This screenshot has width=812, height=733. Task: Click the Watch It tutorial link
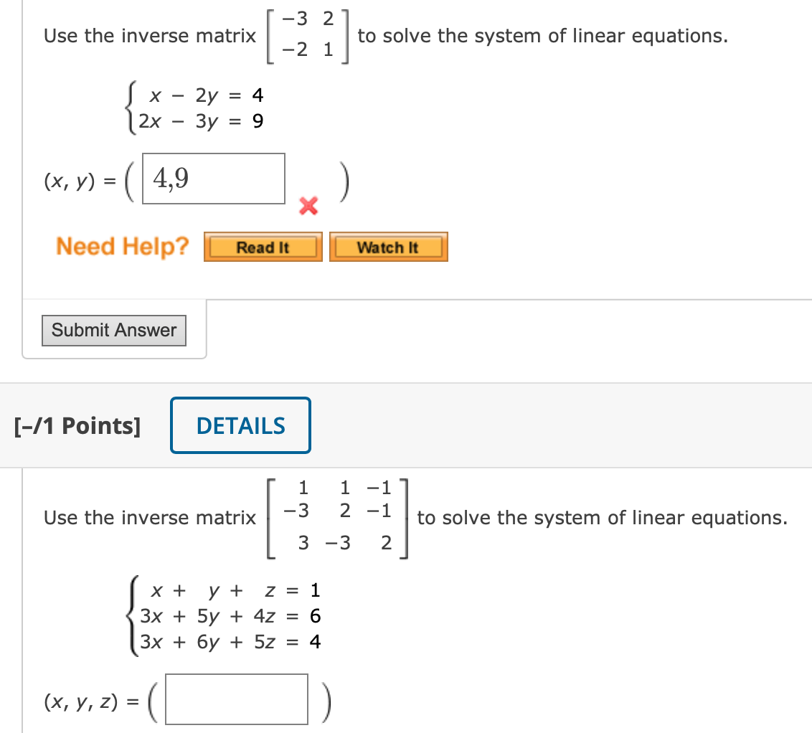pos(388,246)
